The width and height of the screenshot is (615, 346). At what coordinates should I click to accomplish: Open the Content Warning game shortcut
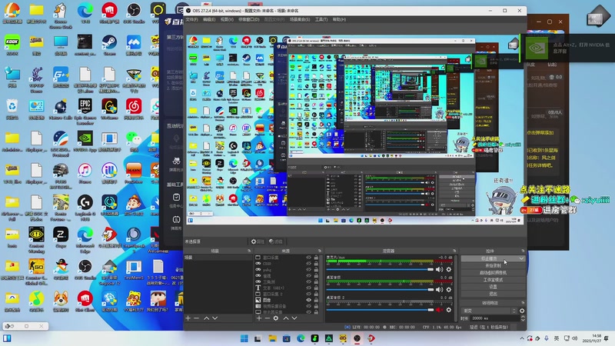pos(36,238)
